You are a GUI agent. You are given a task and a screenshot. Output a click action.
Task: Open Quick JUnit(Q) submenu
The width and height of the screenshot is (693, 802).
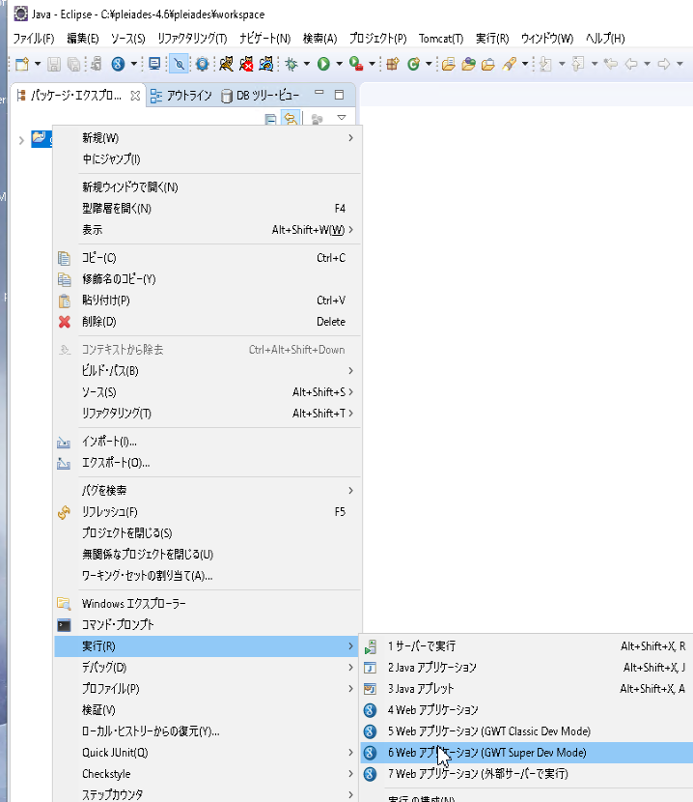(x=208, y=753)
